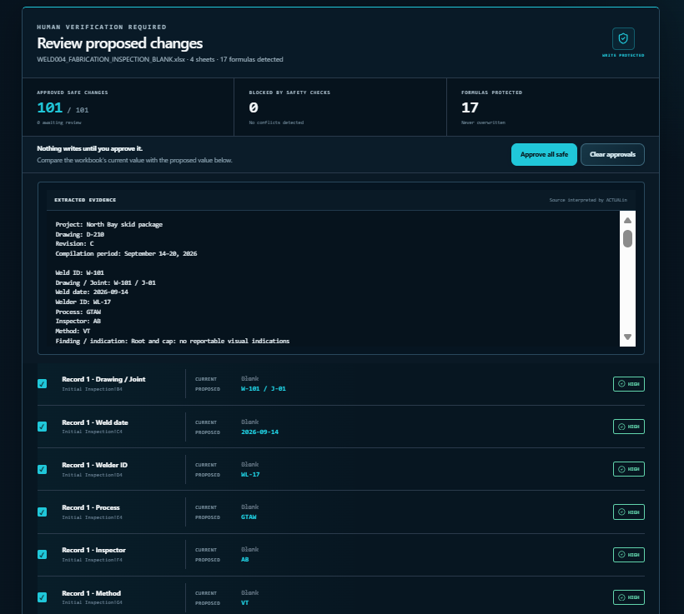The width and height of the screenshot is (684, 614).
Task: Click HIGH confidence badge for Process row
Action: click(629, 512)
